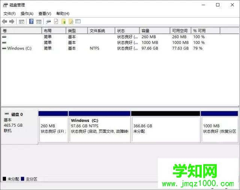
Task: Sort by the 状态 column header
Action: [x=127, y=31]
